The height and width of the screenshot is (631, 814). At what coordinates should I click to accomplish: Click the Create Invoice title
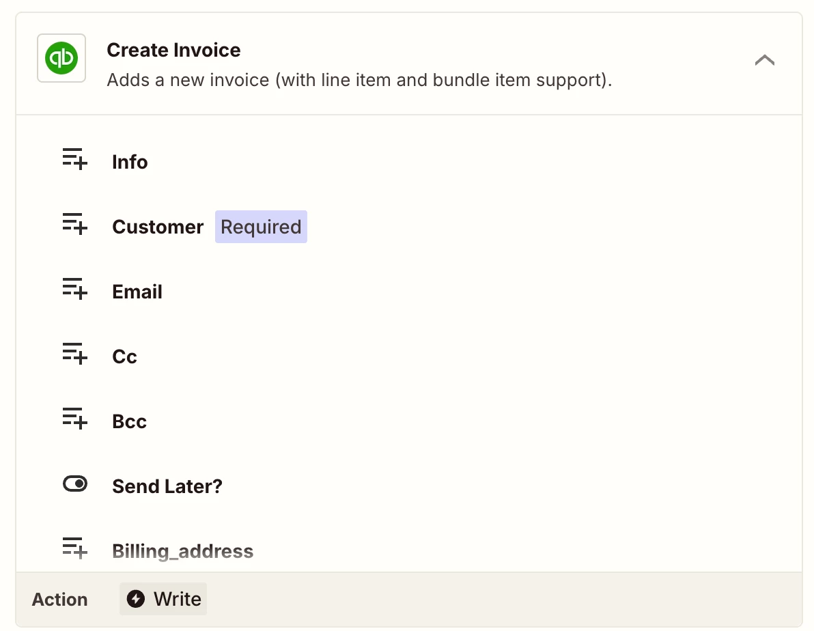[173, 50]
